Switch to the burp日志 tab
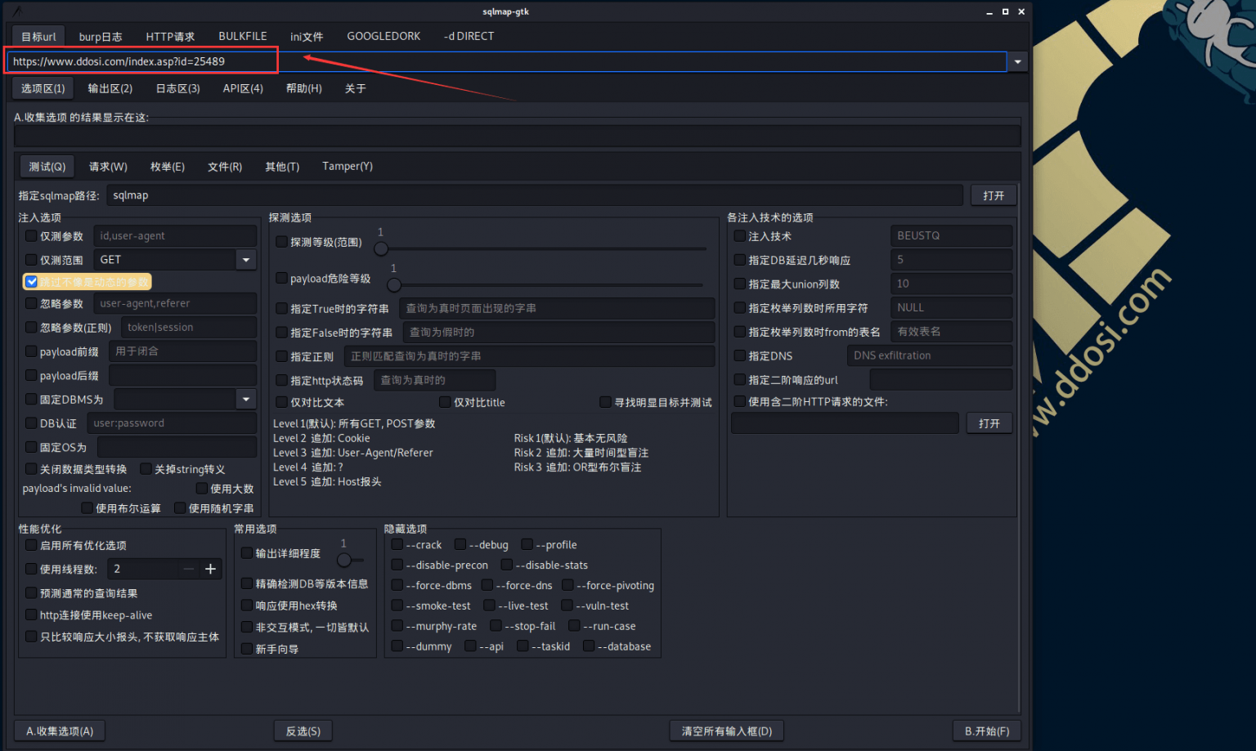 [101, 37]
